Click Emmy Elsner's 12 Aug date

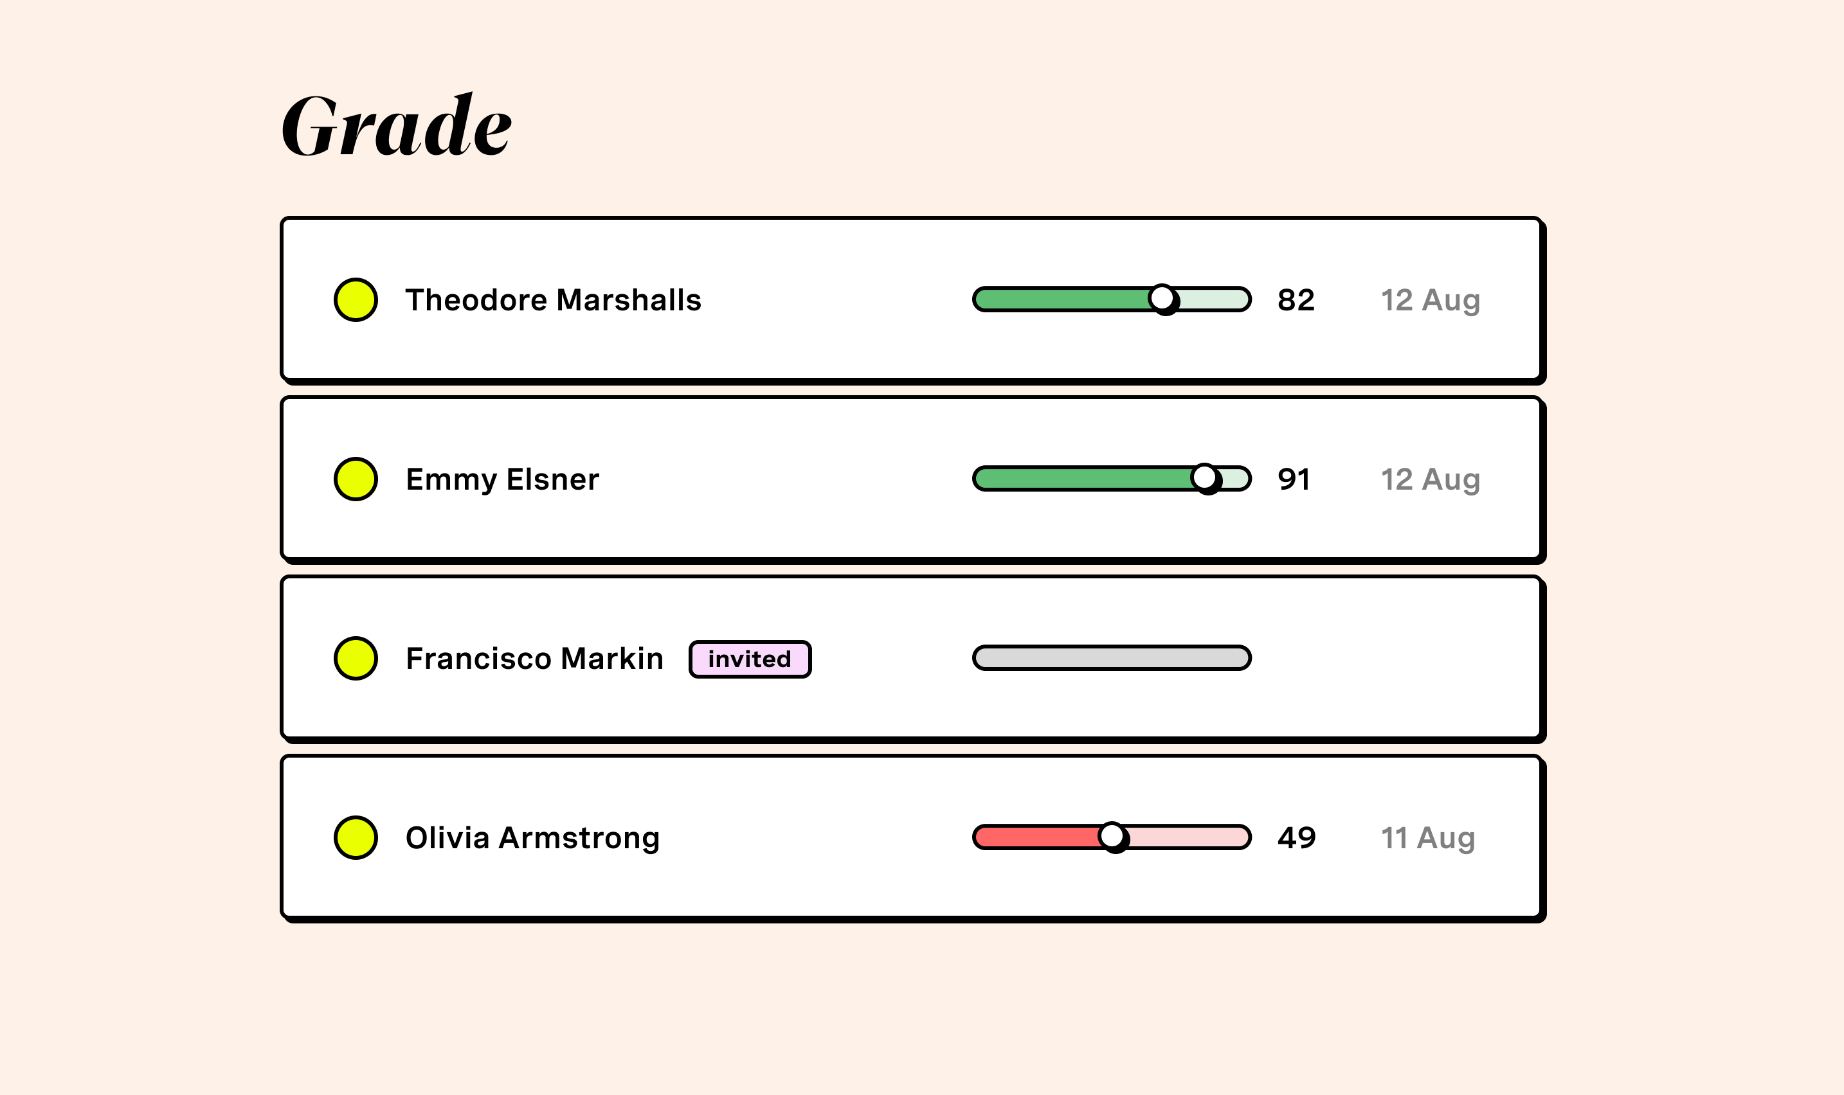click(x=1431, y=479)
